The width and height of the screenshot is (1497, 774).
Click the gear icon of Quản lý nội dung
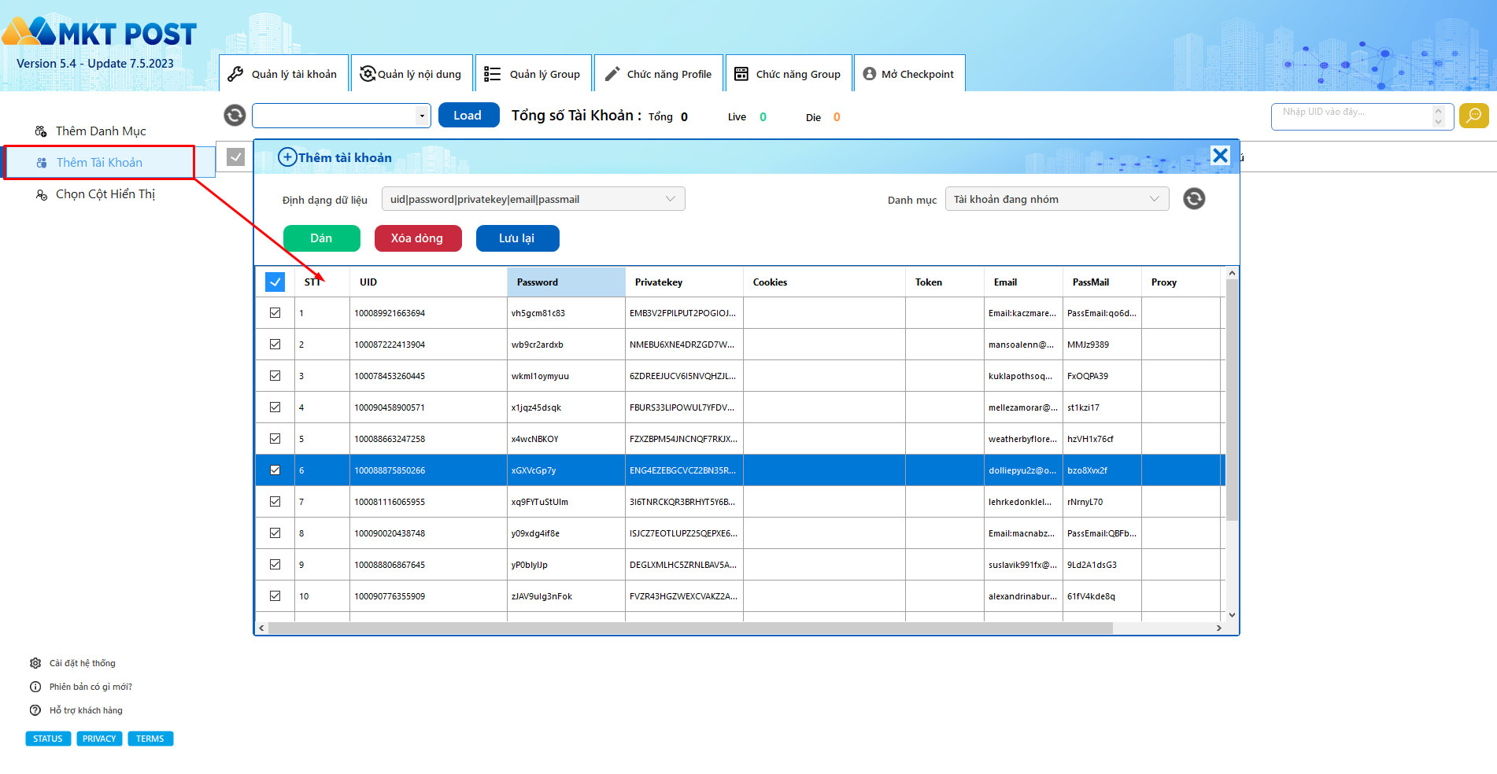tap(368, 74)
